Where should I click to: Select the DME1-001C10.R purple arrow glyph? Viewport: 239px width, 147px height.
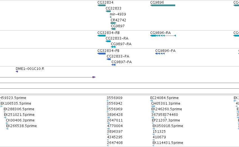click(17, 72)
